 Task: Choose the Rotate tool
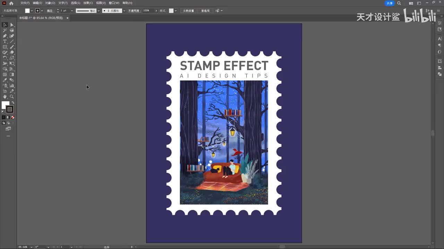click(5, 58)
